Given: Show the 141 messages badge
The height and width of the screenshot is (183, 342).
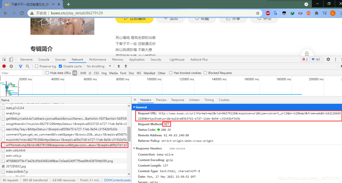Looking at the screenshot, I should tap(316, 60).
